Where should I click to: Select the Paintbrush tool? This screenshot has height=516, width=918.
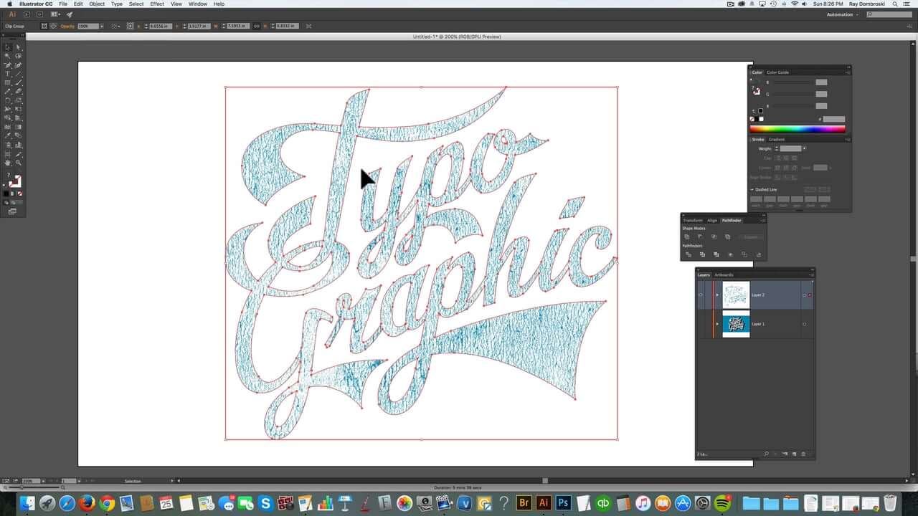pos(18,82)
